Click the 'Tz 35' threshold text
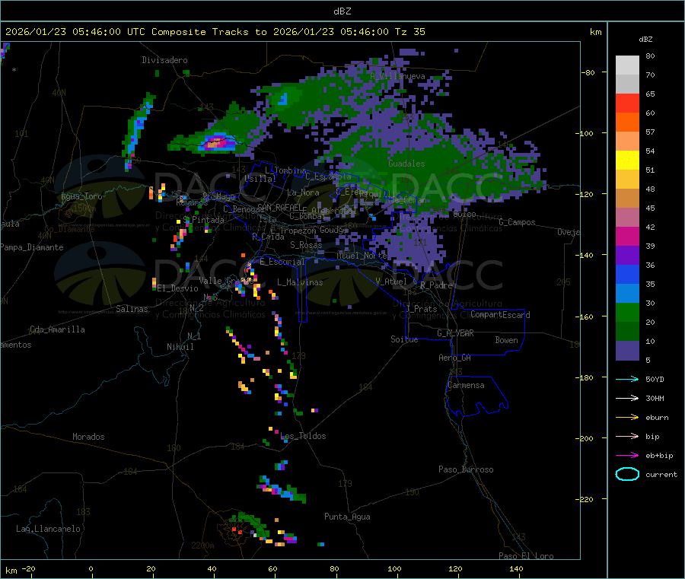The height and width of the screenshot is (579, 685). 409,32
